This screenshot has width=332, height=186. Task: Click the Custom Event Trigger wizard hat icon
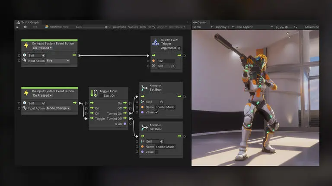point(156,42)
